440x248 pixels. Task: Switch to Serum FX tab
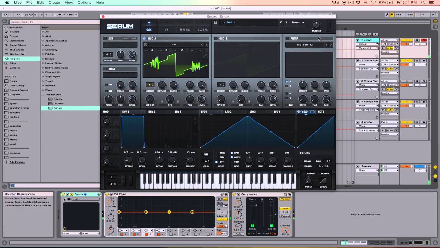coord(167,30)
